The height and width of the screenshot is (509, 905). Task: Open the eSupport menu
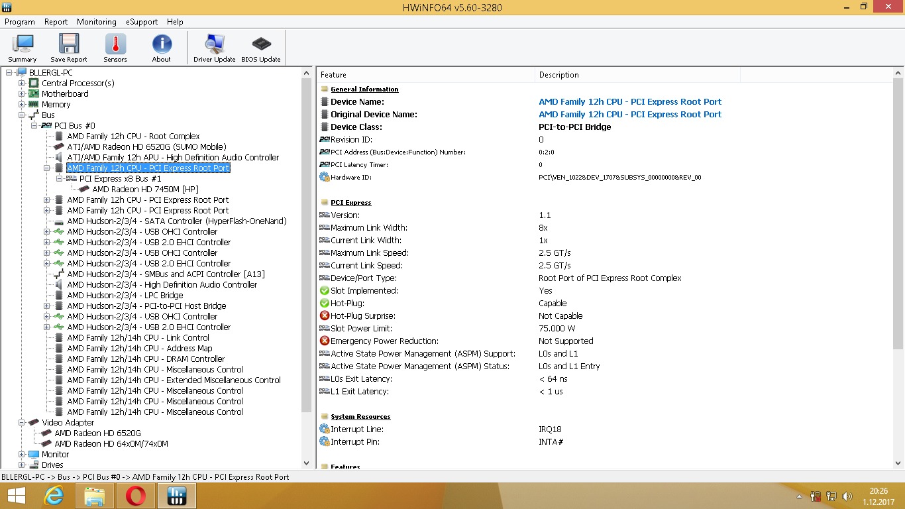(x=142, y=22)
